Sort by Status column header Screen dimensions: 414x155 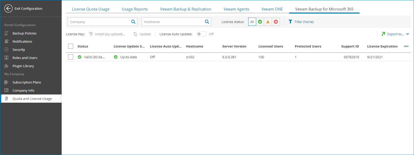tap(83, 46)
